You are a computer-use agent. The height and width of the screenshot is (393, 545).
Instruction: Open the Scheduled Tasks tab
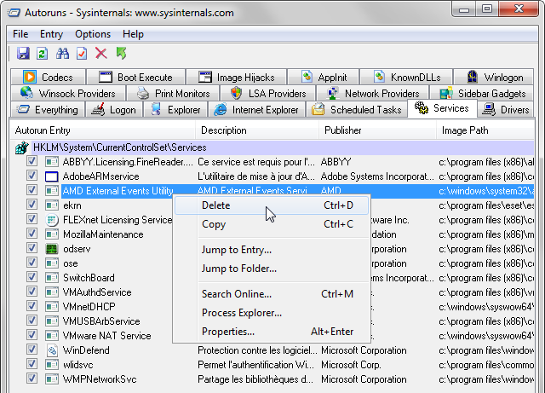coord(357,110)
